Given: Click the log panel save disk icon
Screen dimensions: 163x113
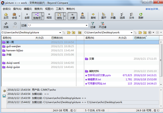Looking at the screenshot, I should click(4, 96).
